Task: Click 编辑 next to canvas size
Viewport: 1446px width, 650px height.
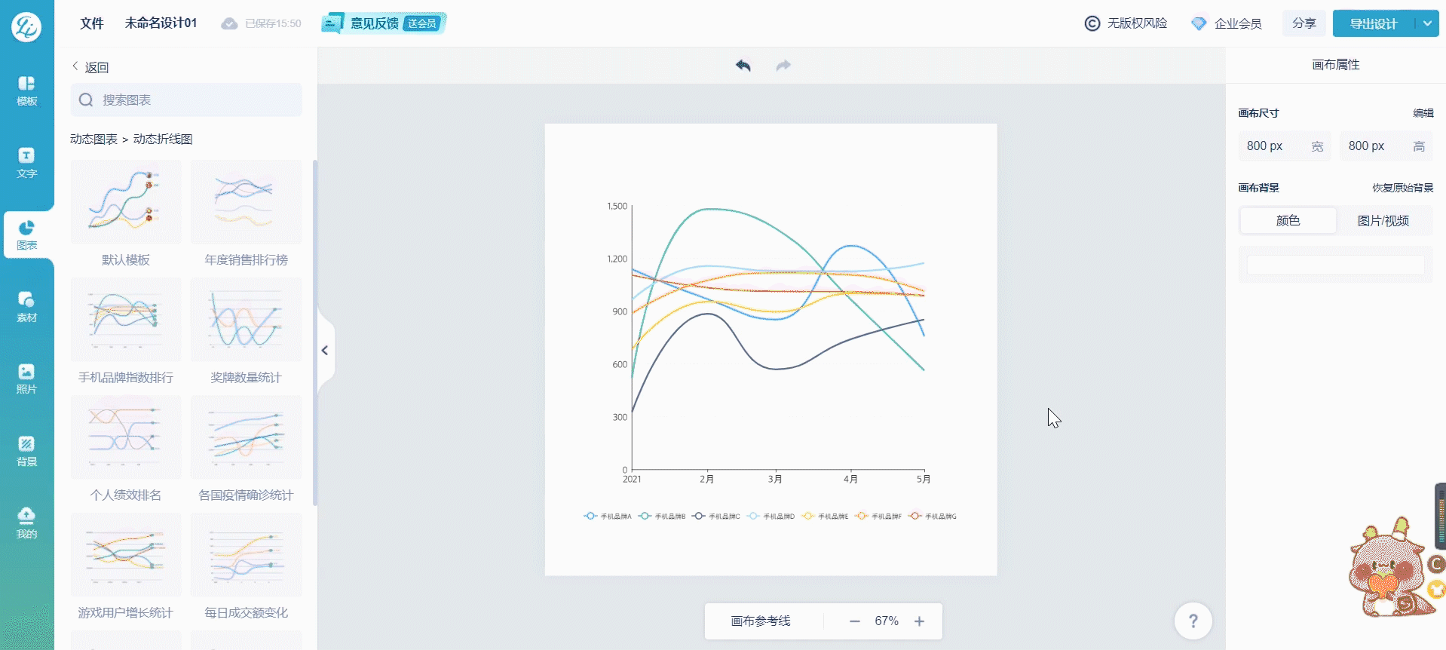Action: (1423, 113)
